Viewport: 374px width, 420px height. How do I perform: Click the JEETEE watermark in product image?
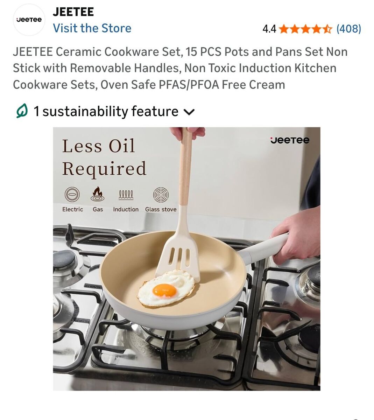(290, 140)
